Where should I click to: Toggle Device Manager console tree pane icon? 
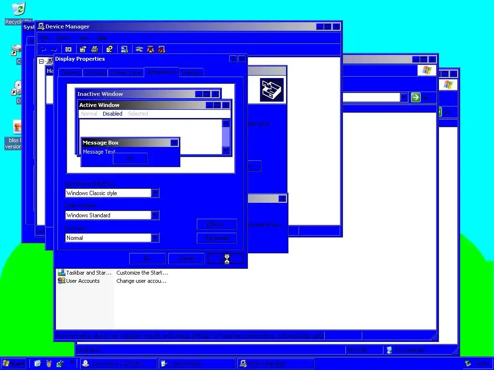69,50
